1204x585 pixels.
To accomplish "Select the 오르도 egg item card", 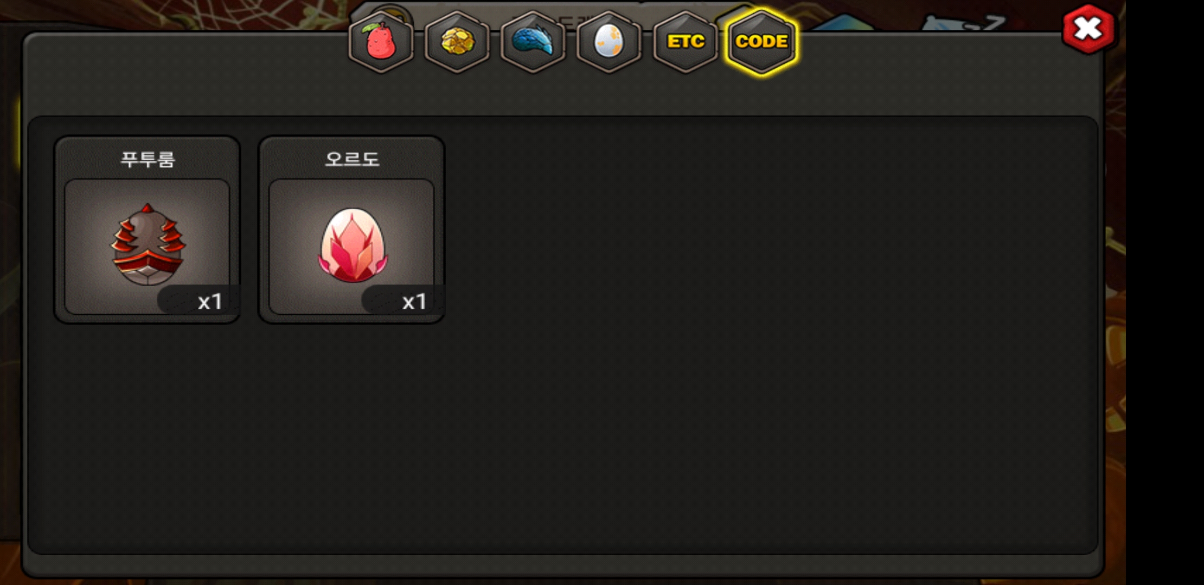I will pyautogui.click(x=351, y=230).
